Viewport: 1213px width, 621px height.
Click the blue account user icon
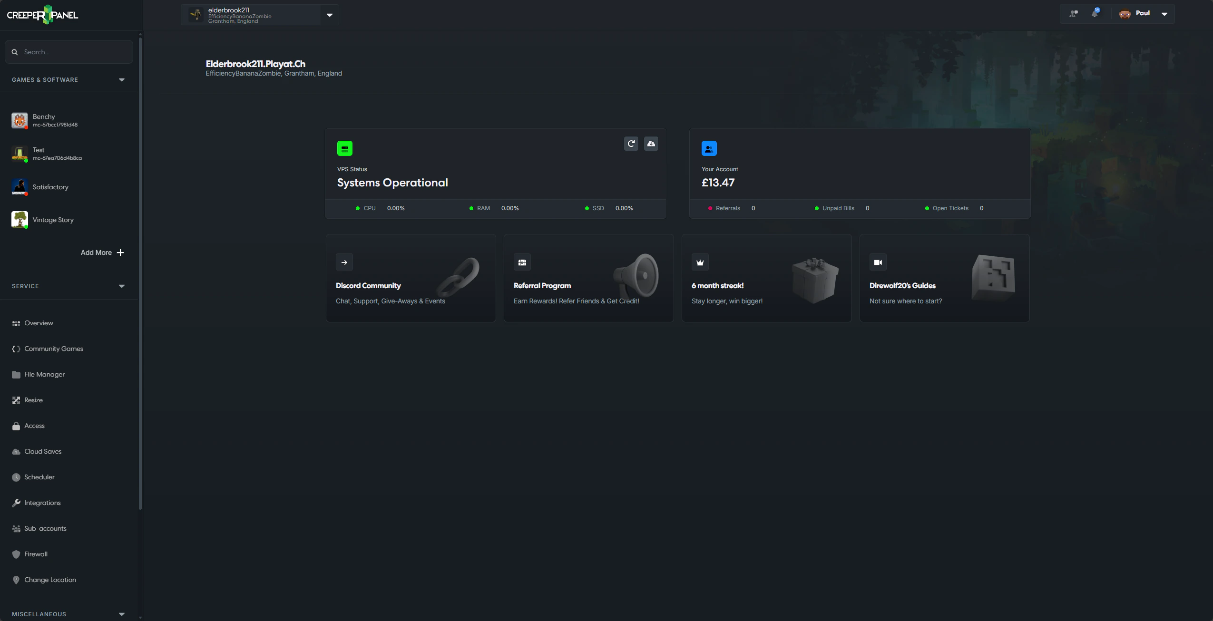[709, 148]
